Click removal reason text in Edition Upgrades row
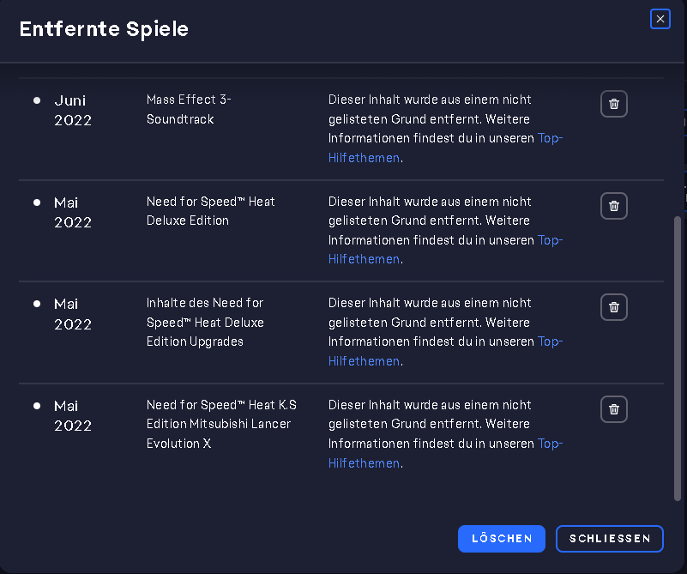This screenshot has height=574, width=687. tap(445, 332)
